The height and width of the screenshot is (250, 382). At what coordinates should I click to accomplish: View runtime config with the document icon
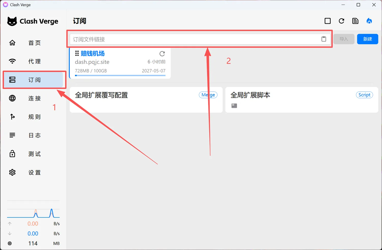point(355,21)
